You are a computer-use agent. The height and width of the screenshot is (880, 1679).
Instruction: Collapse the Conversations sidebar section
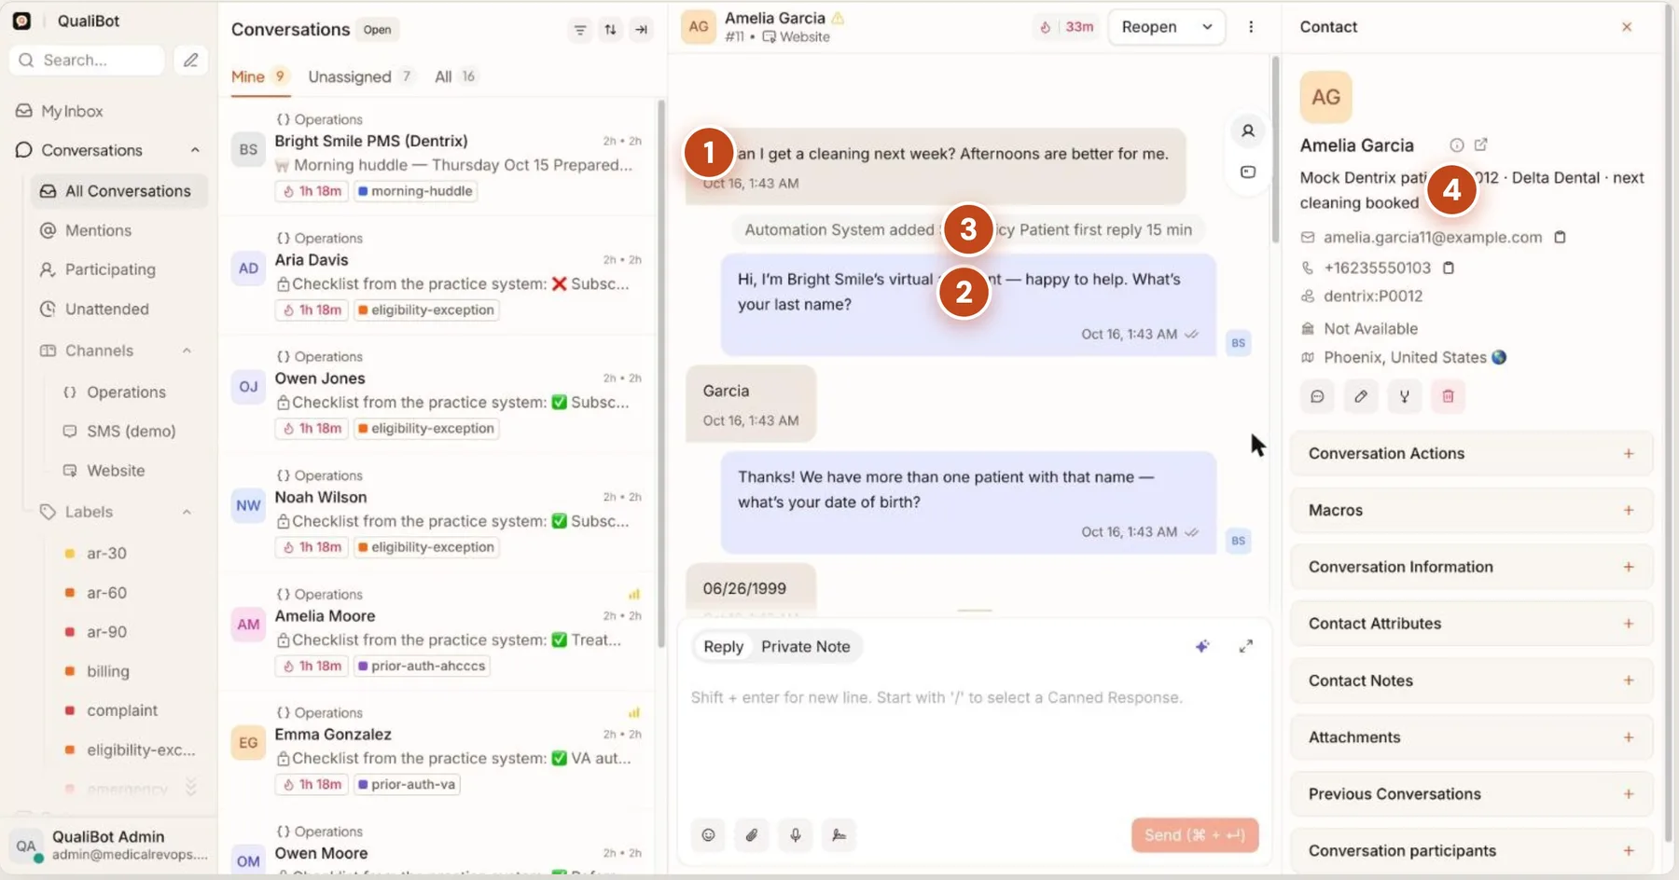[x=195, y=150]
